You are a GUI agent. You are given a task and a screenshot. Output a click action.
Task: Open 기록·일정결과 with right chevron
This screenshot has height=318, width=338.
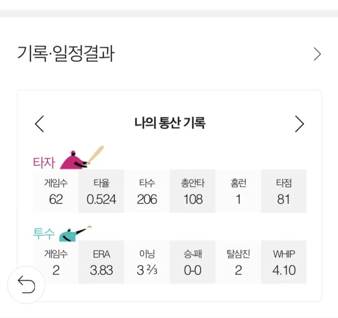[x=317, y=54]
